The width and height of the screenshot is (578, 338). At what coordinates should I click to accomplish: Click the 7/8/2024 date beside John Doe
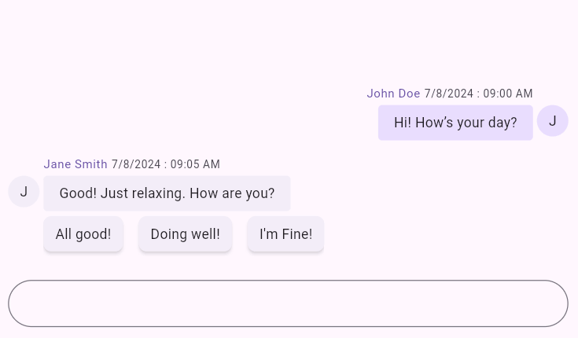point(448,94)
